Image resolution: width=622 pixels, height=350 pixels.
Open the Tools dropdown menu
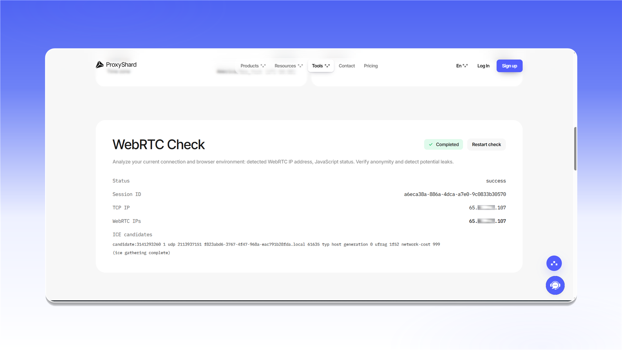click(x=321, y=66)
